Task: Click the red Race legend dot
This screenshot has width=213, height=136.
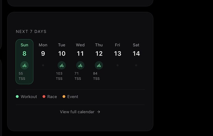Action: (x=44, y=97)
